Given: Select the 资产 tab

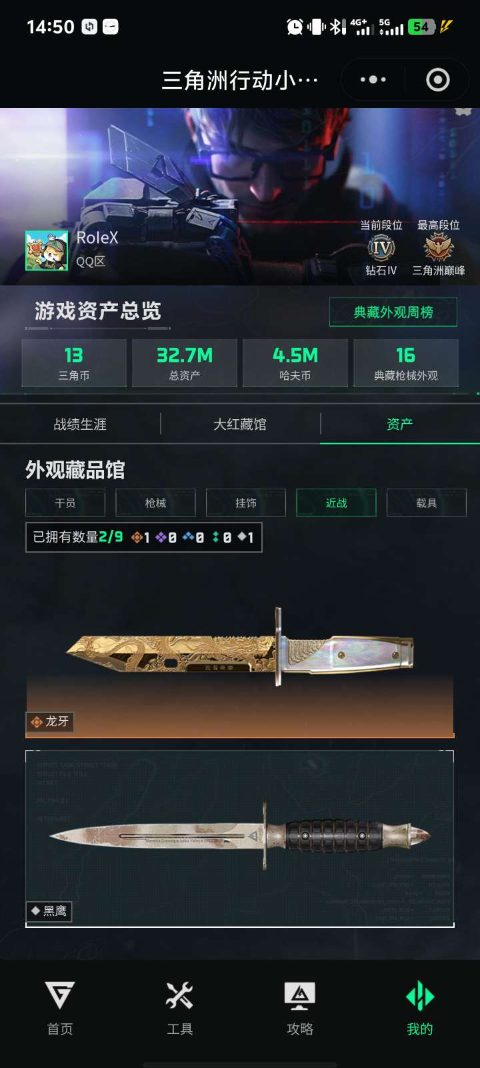Looking at the screenshot, I should pos(400,424).
